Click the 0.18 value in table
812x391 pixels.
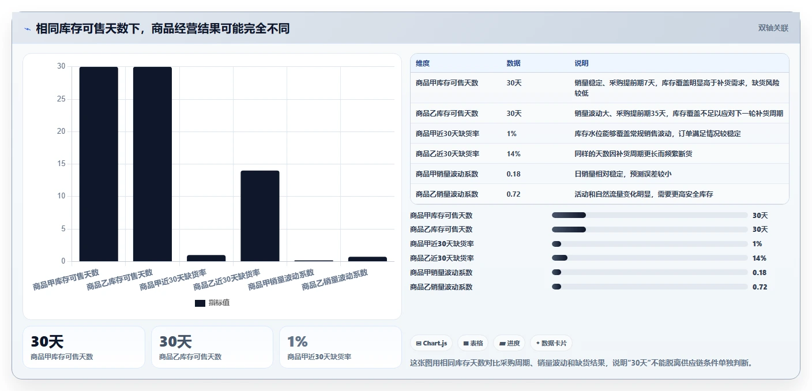[513, 174]
